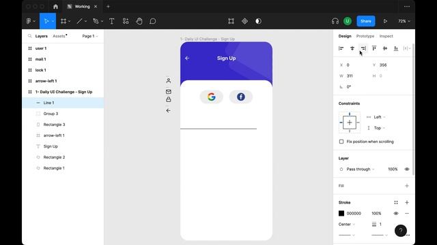Select the Frame tool
437x245 pixels.
[64, 21]
